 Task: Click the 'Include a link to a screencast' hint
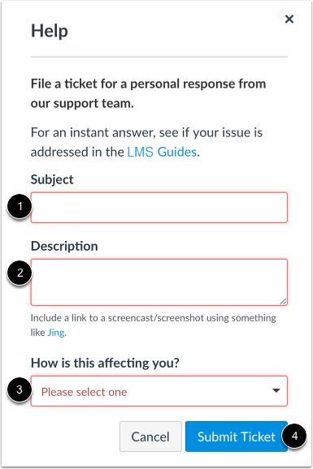pos(153,325)
